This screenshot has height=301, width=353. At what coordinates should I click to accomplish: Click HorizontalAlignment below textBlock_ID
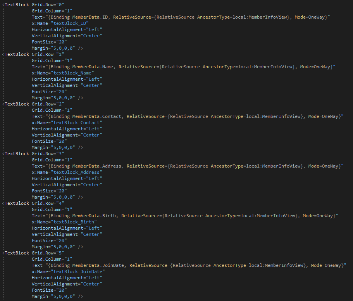(57, 29)
